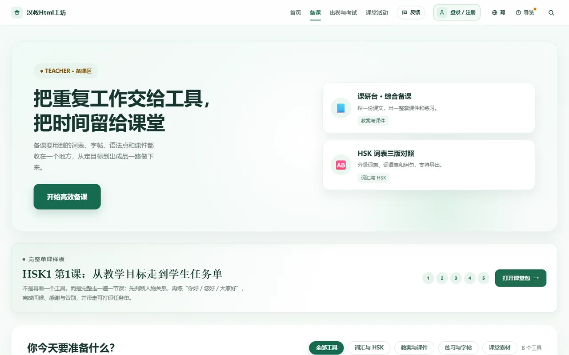Select the 全部工具 filter tab
The width and height of the screenshot is (569, 355).
coord(326,347)
